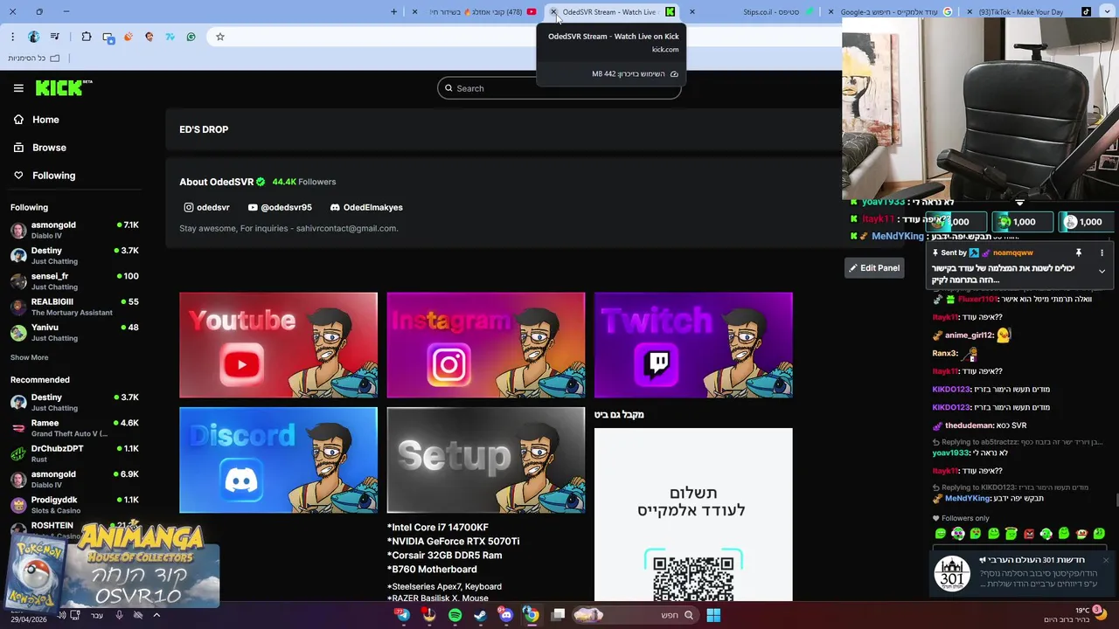Click the red angry emote in the chat emote bar
Image resolution: width=1119 pixels, height=629 pixels.
click(1029, 534)
